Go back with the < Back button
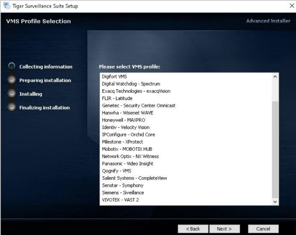 click(193, 229)
